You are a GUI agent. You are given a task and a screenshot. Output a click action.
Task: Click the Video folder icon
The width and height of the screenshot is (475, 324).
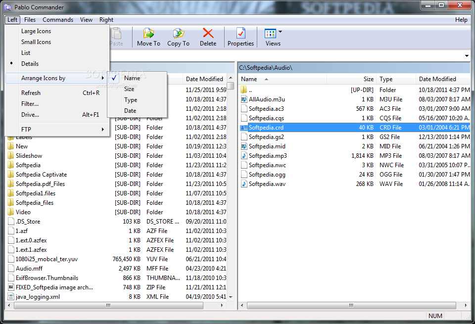point(11,212)
